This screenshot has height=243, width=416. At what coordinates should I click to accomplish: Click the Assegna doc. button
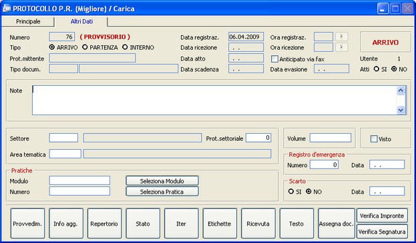[x=337, y=224]
